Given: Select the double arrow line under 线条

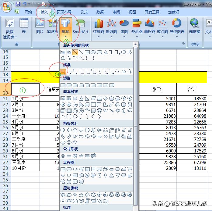Looking at the screenshot, I should [x=75, y=71].
